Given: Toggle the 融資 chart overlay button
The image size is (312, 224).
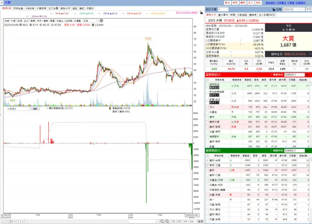Looking at the screenshot, I should pos(32,21).
